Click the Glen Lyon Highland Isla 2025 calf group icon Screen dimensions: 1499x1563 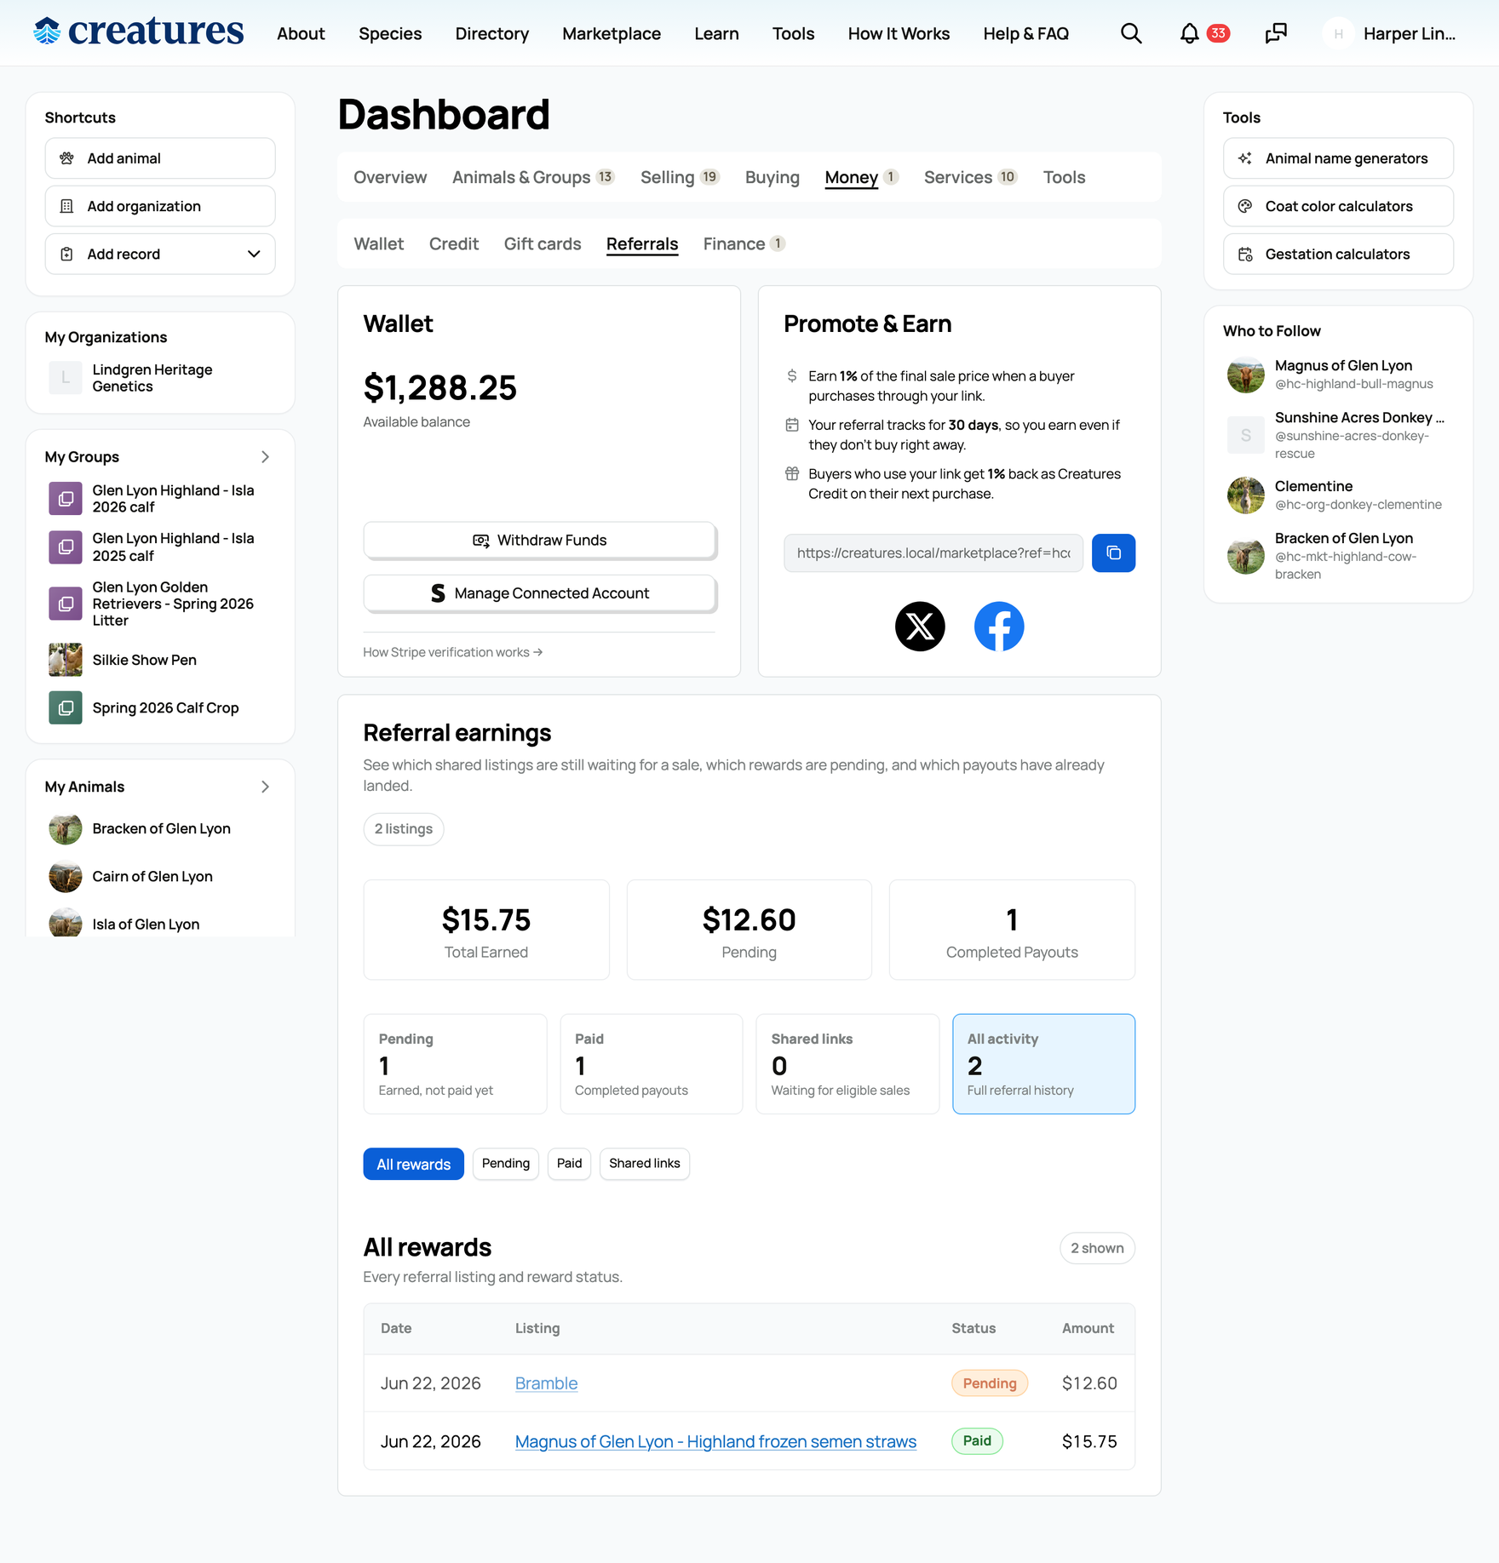point(66,547)
